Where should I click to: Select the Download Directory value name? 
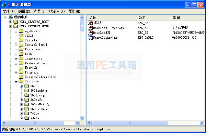pyautogui.click(x=108, y=28)
